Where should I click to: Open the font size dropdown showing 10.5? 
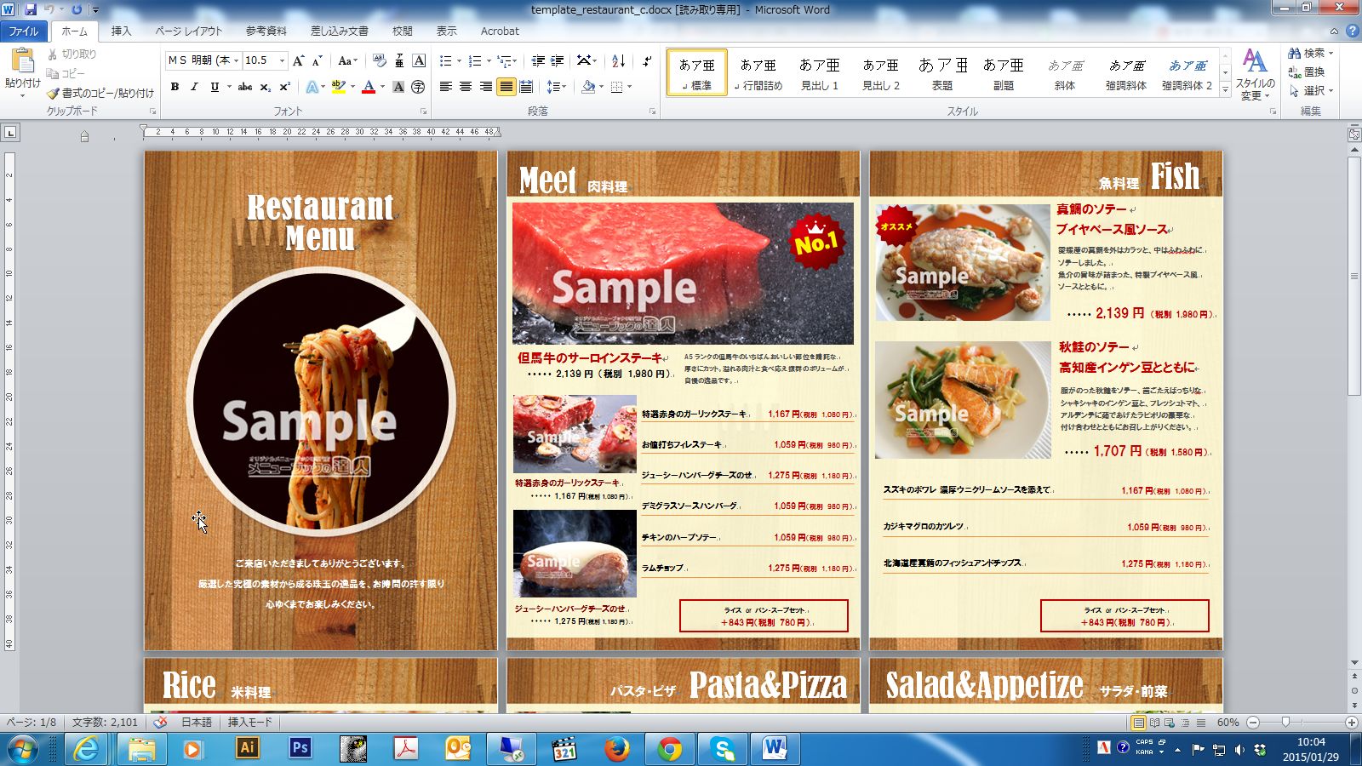tap(282, 60)
